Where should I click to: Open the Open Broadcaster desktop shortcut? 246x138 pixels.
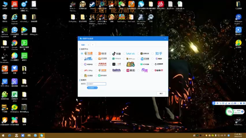tap(5, 58)
